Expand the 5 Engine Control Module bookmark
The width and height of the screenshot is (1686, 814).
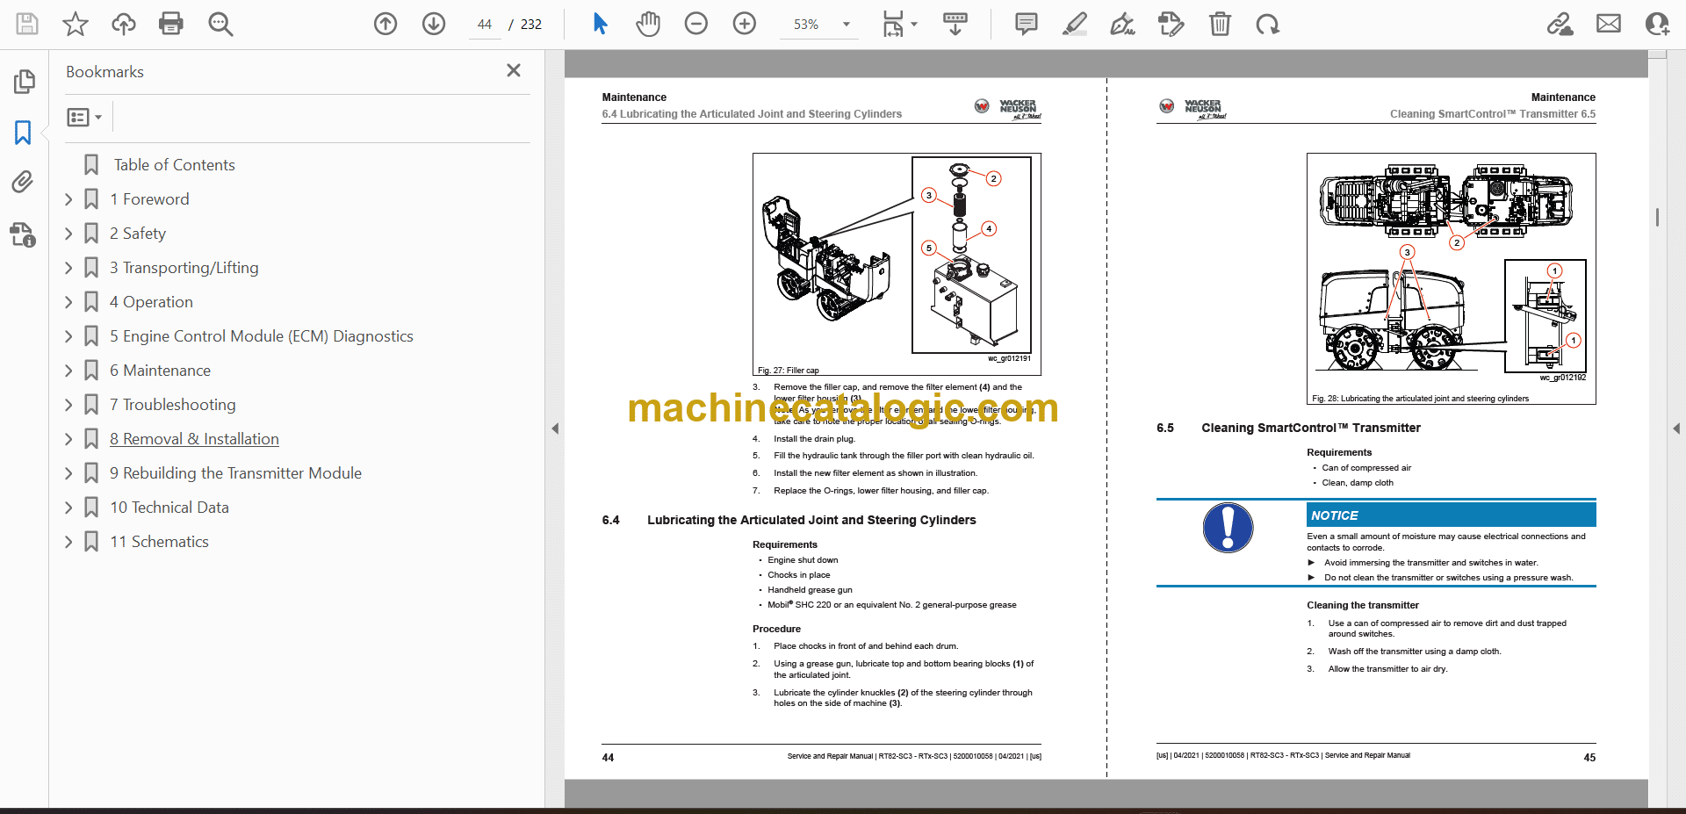pos(68,336)
